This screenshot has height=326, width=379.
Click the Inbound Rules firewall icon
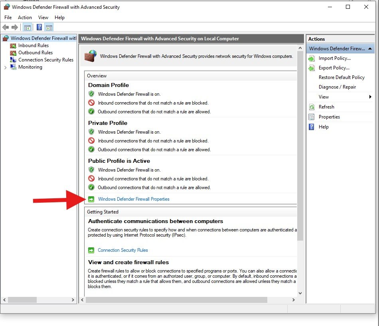tap(12, 45)
